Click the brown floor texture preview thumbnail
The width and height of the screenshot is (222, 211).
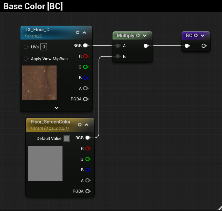[x=39, y=83]
